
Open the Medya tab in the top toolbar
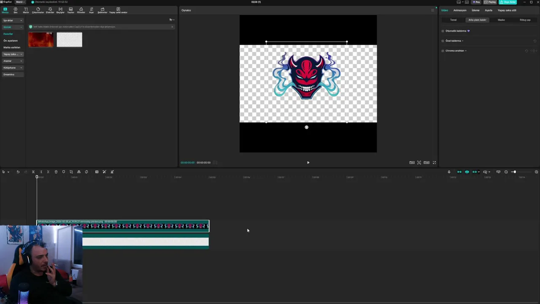[x=5, y=10]
